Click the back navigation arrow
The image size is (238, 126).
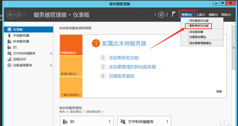click(x=11, y=15)
